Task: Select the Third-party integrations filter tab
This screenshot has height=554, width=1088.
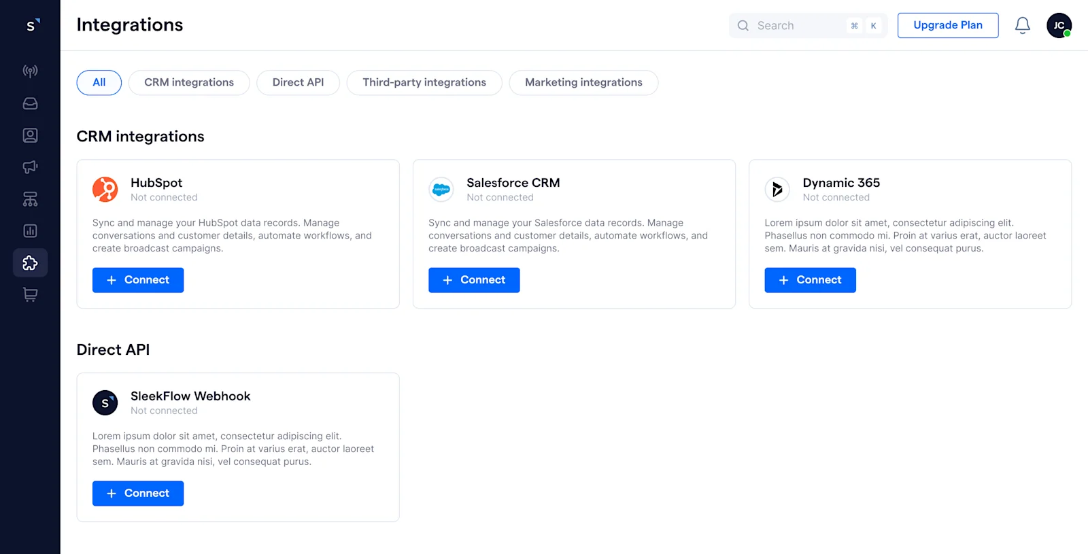Action: [x=424, y=83]
